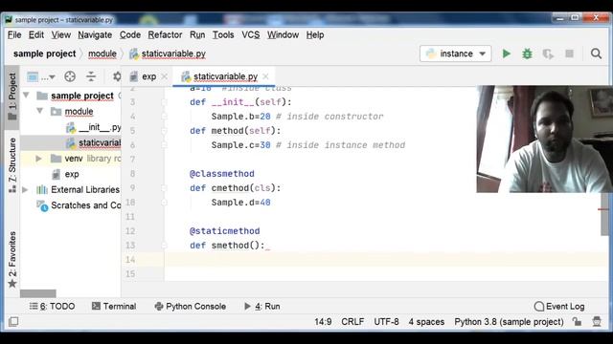Viewport: 613px width, 344px height.
Task: Change the CRLF line separator setting
Action: [352, 322]
